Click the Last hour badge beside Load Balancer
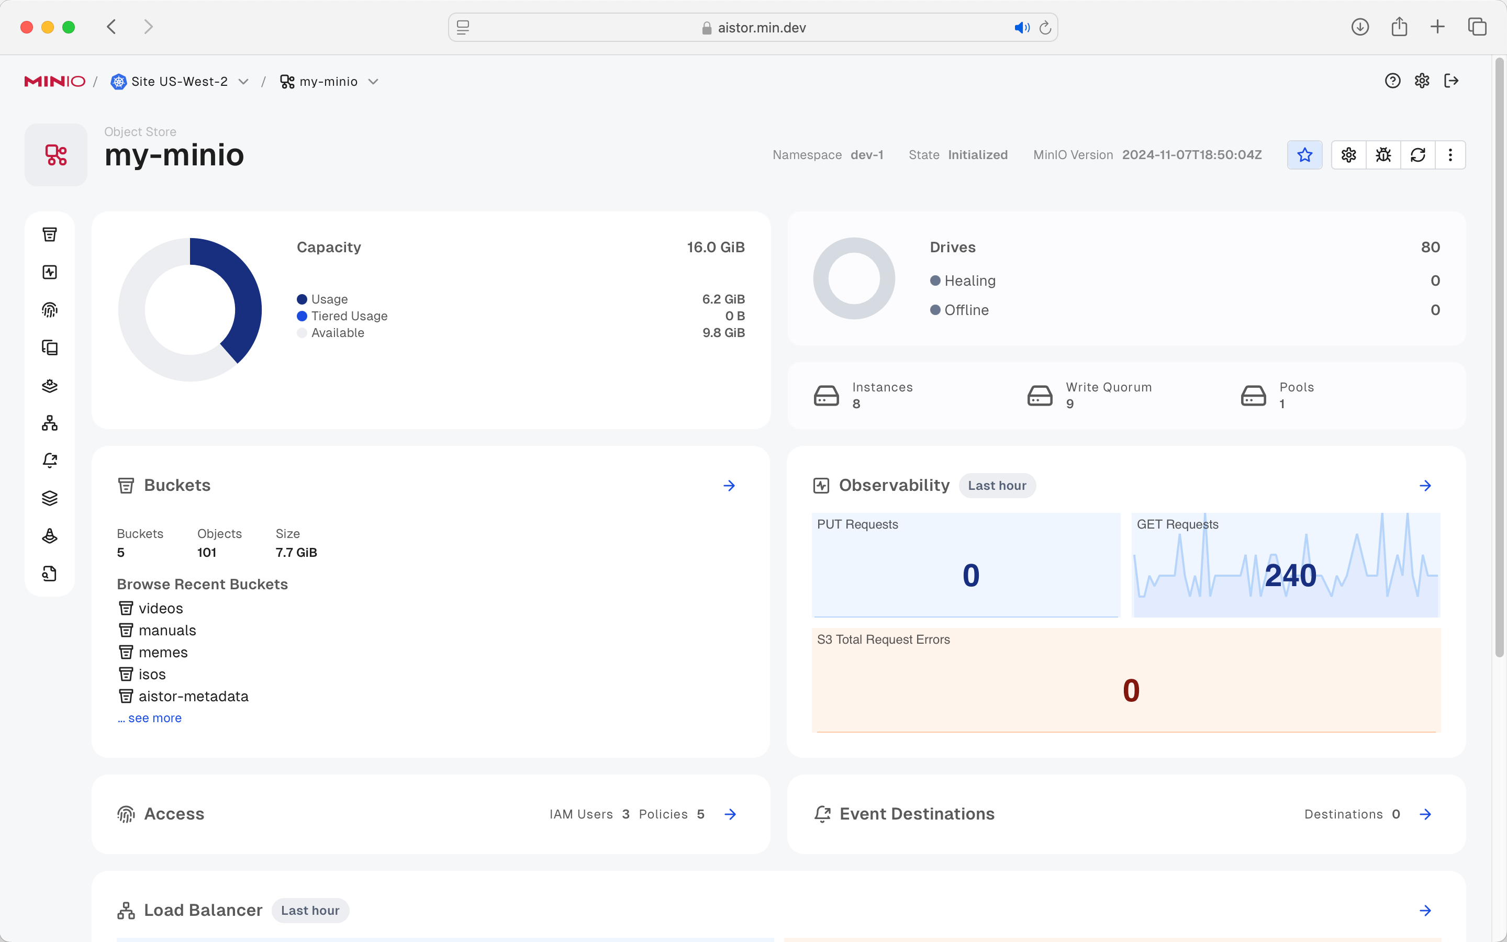The image size is (1507, 942). pyautogui.click(x=310, y=910)
